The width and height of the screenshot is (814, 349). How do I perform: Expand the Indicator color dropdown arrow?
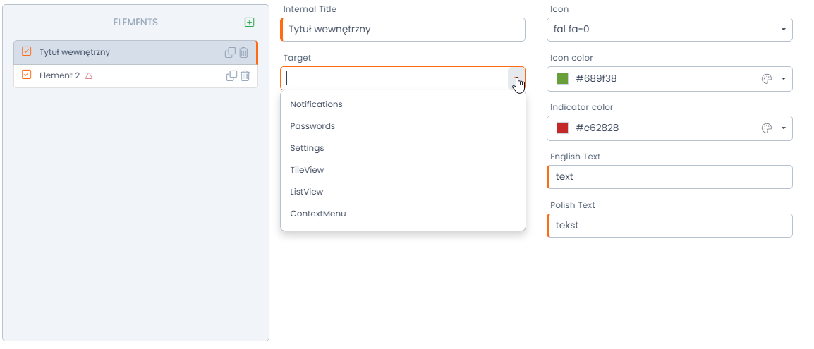coord(783,128)
